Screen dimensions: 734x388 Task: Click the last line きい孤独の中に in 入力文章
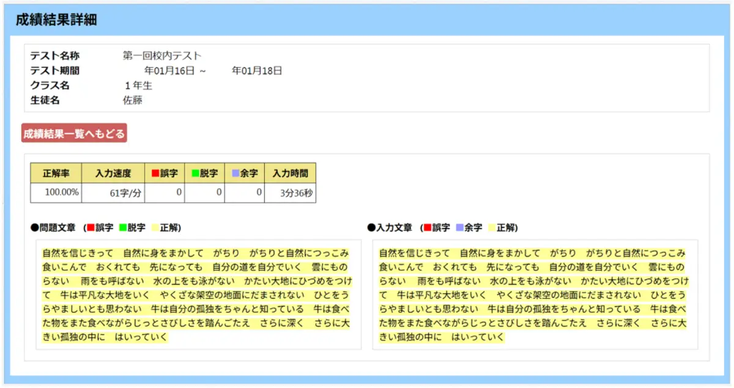(442, 337)
